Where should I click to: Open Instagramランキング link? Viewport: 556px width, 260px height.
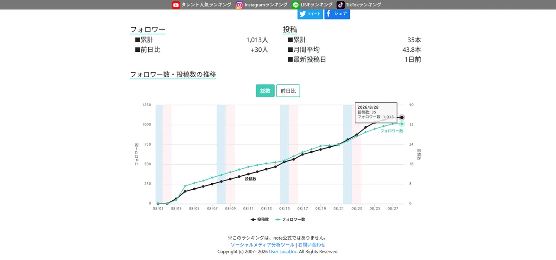(266, 5)
